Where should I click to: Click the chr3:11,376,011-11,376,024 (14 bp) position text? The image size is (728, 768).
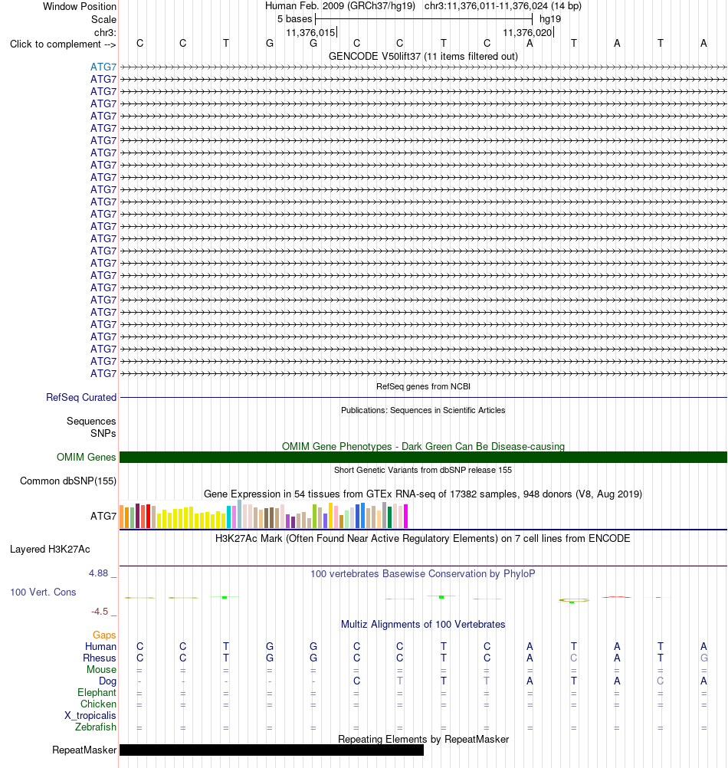503,6
